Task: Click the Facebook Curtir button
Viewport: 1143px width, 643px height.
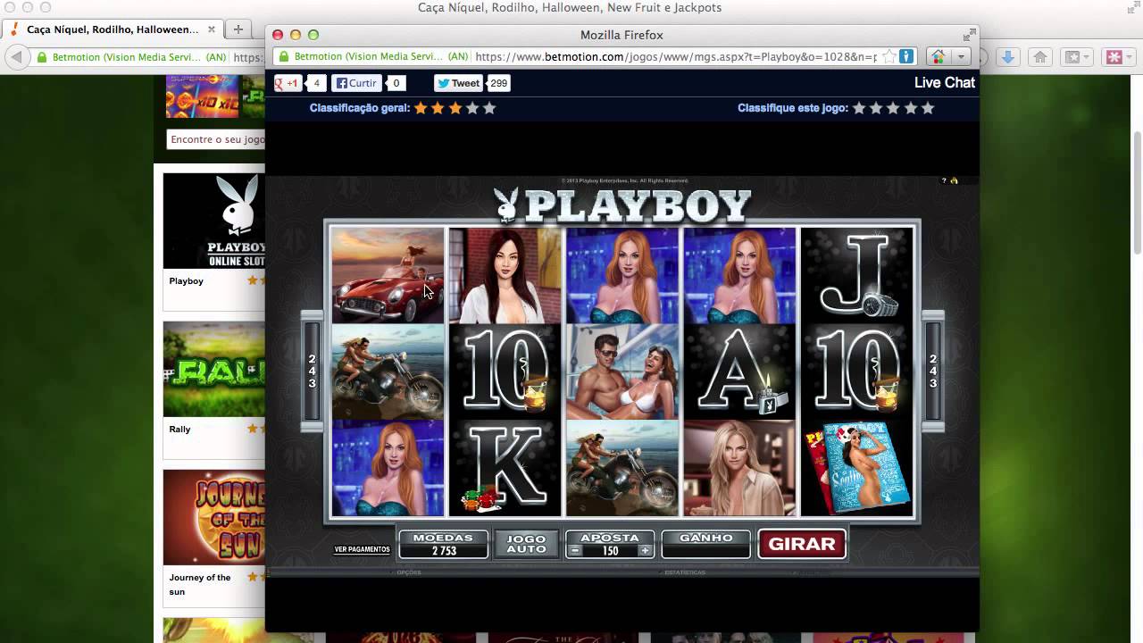Action: (356, 83)
